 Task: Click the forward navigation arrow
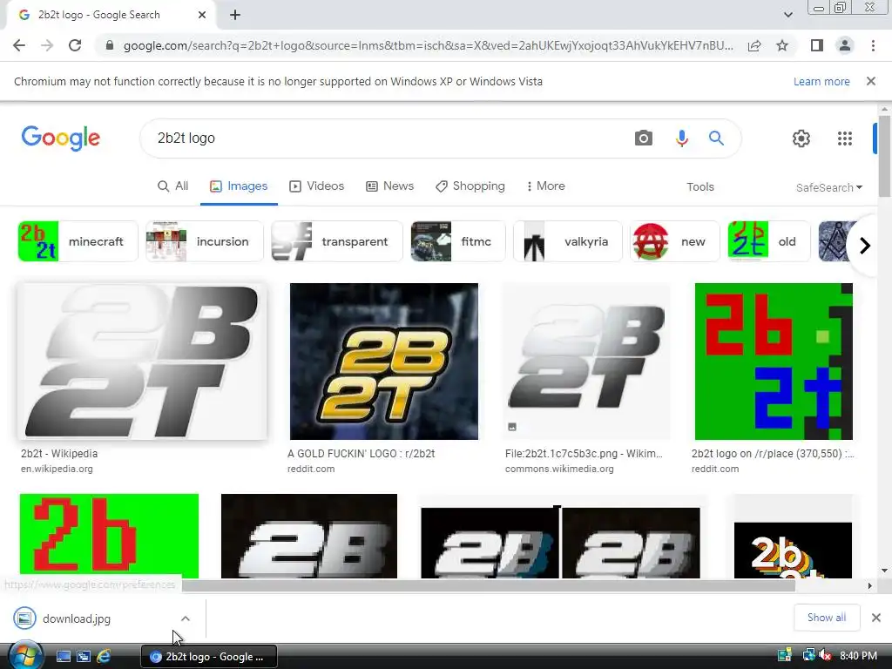(x=47, y=45)
